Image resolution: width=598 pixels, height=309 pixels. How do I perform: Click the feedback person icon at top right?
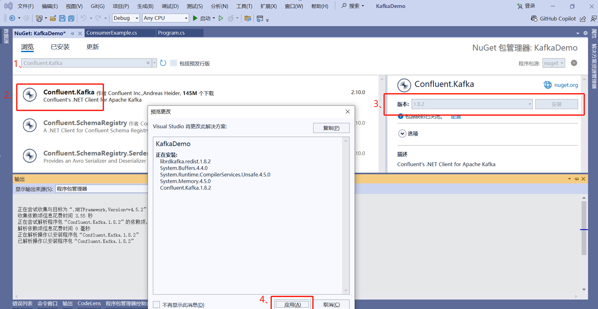593,18
